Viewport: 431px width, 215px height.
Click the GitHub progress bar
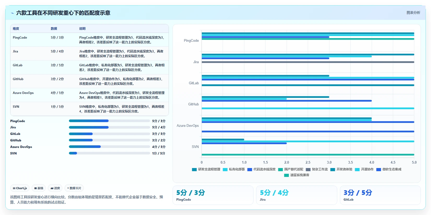point(109,140)
